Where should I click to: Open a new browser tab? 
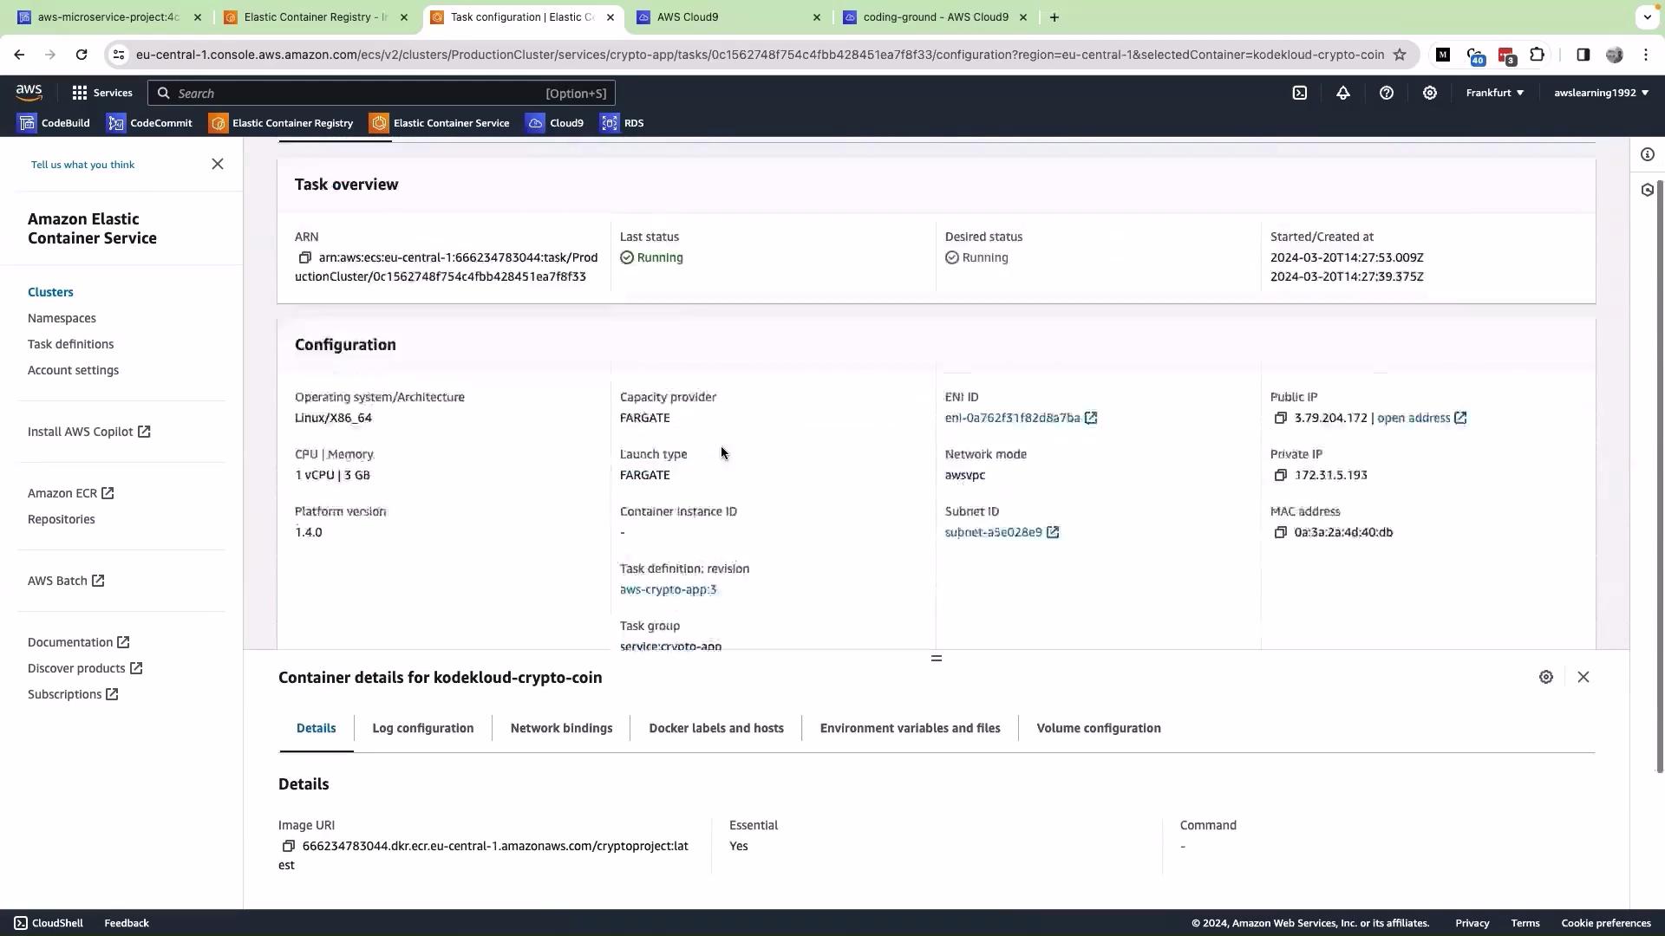click(1054, 17)
